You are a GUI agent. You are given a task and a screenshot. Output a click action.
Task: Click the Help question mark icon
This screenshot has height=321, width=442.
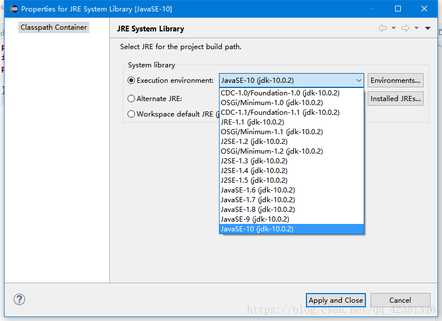(19, 299)
